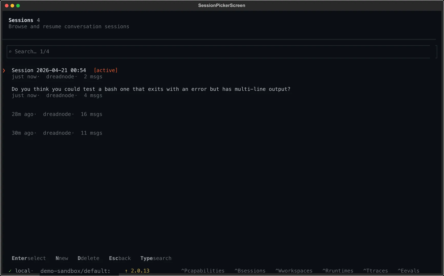Click the 2 msgs count
Viewport: 444px width, 276px height.
point(93,77)
